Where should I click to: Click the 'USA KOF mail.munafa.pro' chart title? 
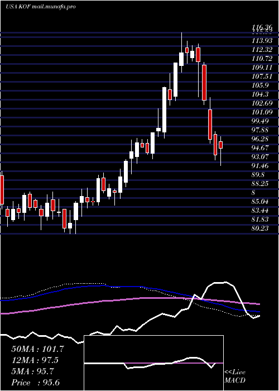click(x=40, y=7)
